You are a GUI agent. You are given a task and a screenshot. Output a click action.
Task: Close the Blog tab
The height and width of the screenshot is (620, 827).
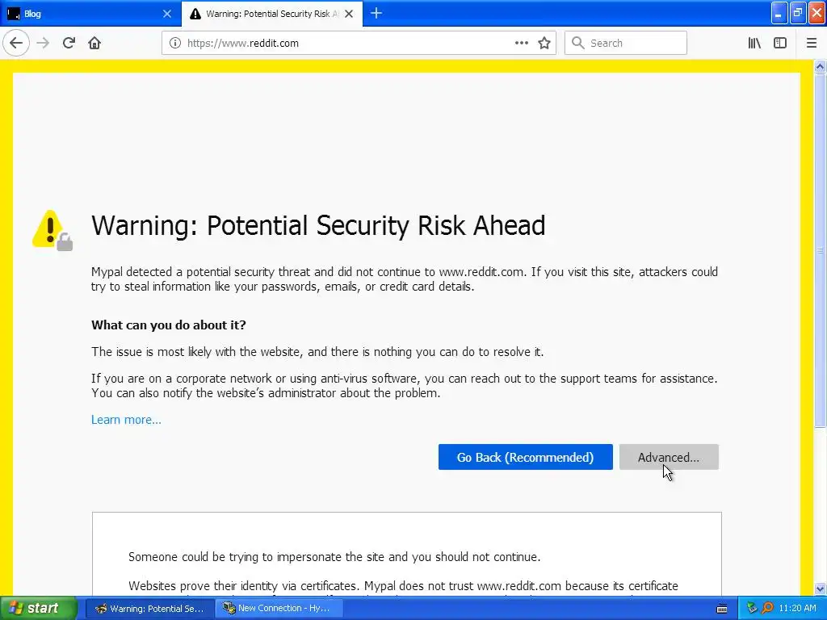(167, 14)
